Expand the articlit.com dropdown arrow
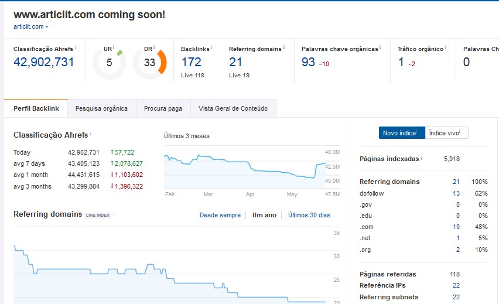This screenshot has height=304, width=499. point(47,27)
